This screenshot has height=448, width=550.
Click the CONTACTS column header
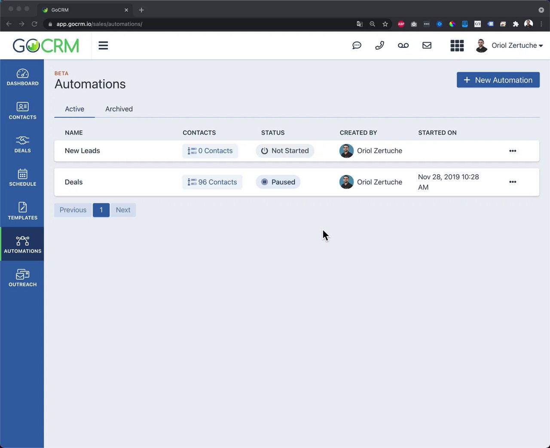click(x=199, y=133)
